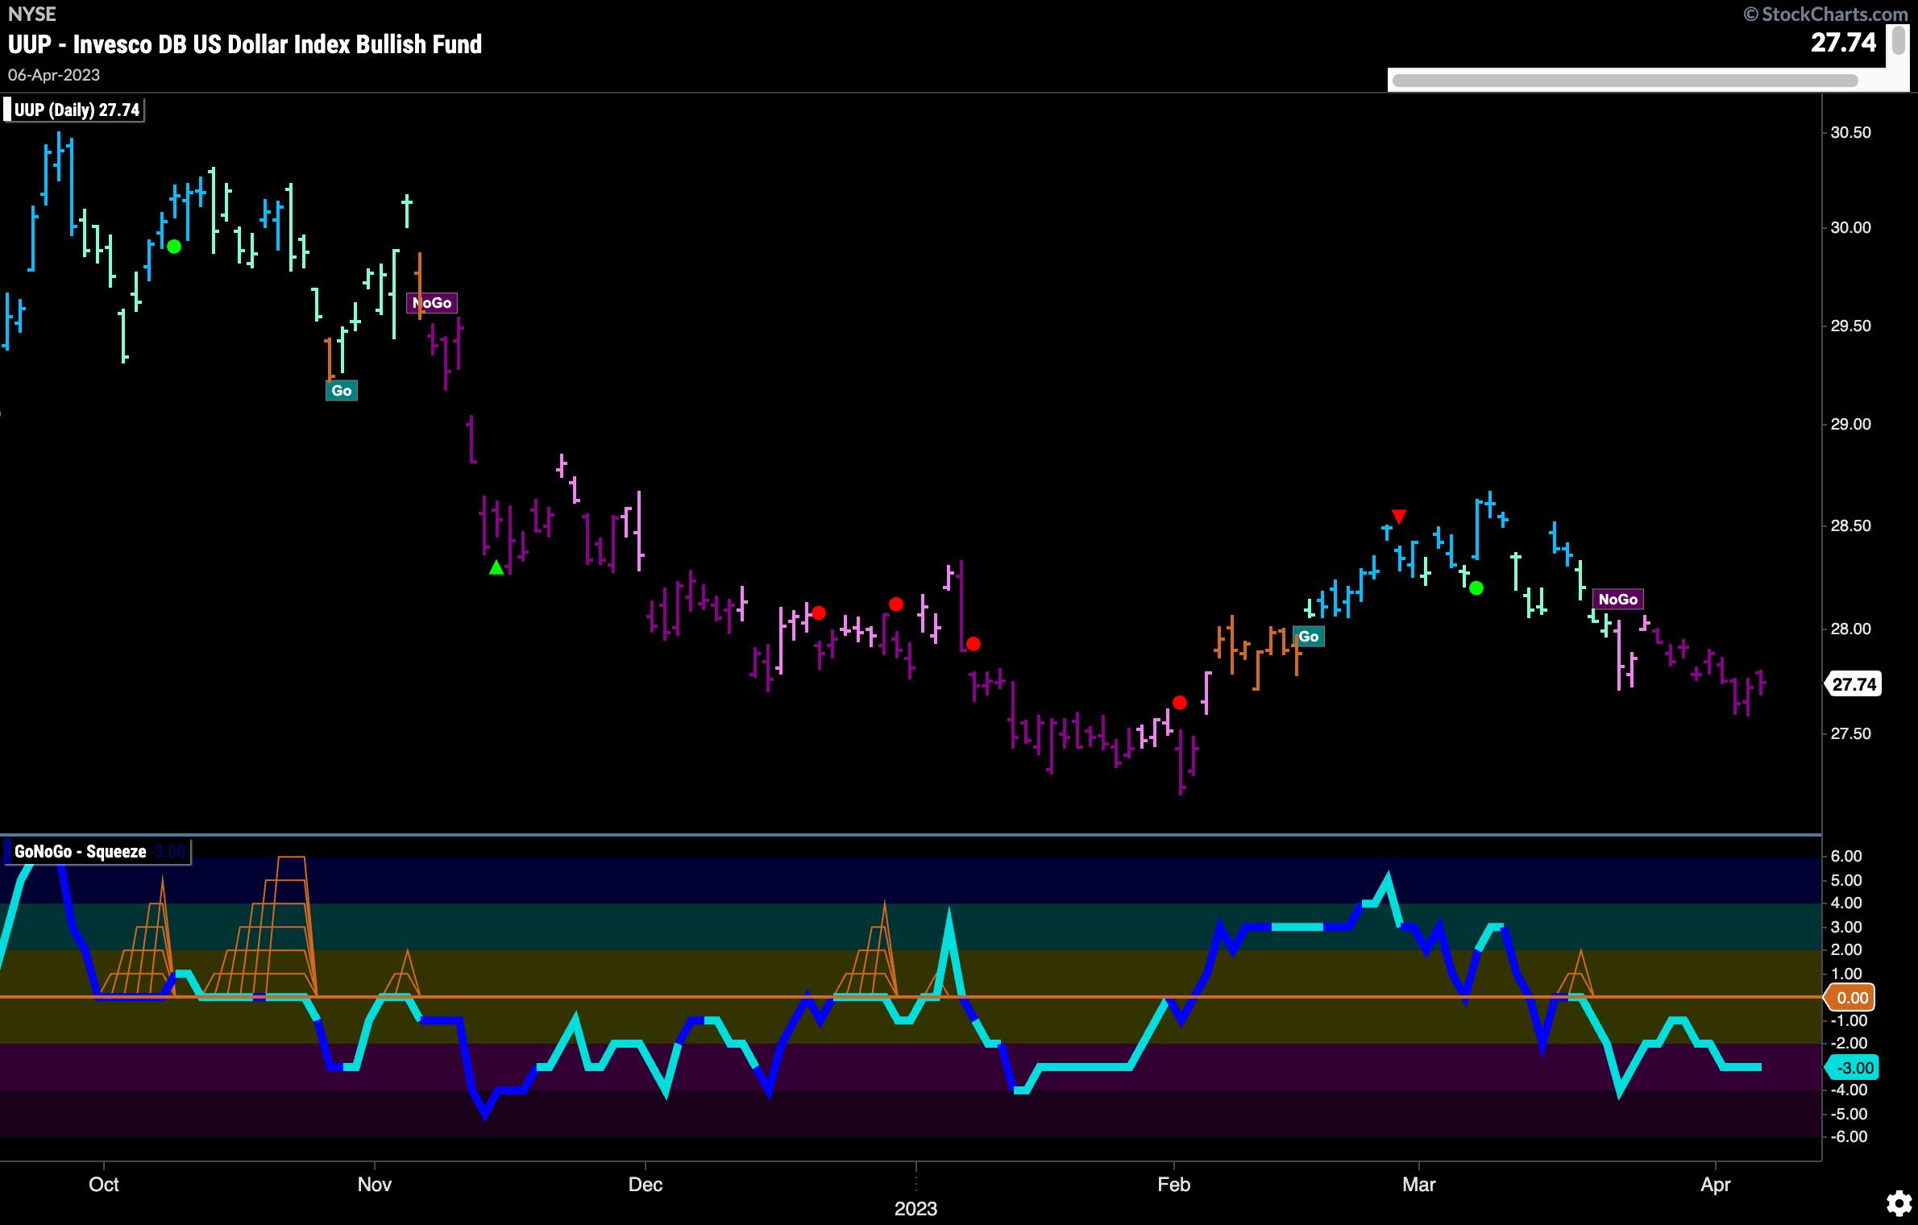
Task: Click the red dot marker near February
Action: click(x=1180, y=703)
